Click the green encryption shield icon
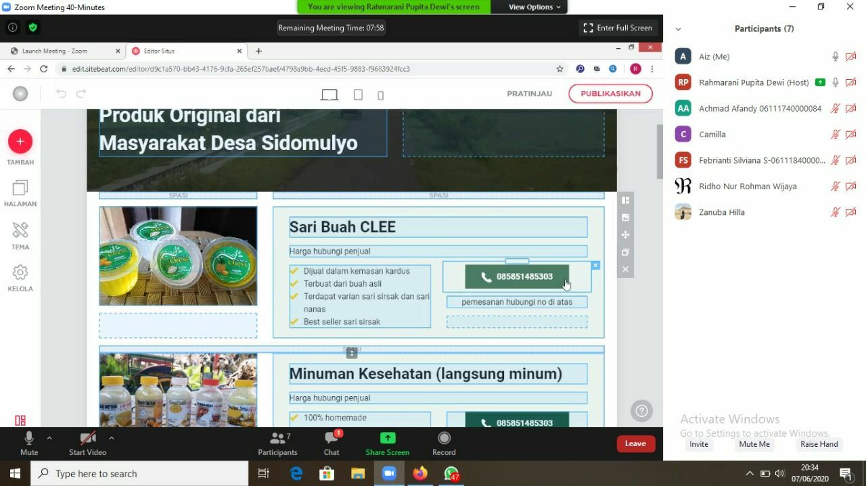Screen dimensions: 866x486 coord(33,28)
